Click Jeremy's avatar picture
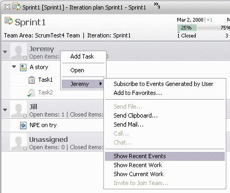The image size is (230, 193). pos(18,51)
